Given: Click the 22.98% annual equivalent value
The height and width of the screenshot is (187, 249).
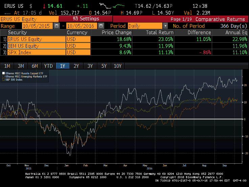Looking at the screenshot, I should tap(240, 39).
